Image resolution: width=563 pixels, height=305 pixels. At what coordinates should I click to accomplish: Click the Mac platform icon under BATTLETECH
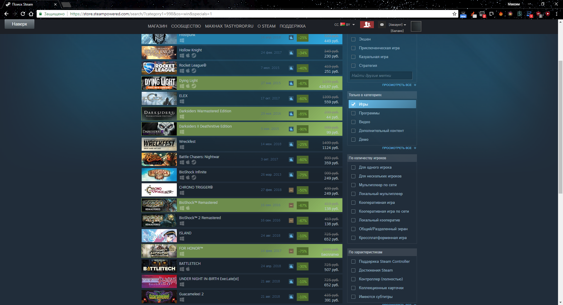point(188,269)
